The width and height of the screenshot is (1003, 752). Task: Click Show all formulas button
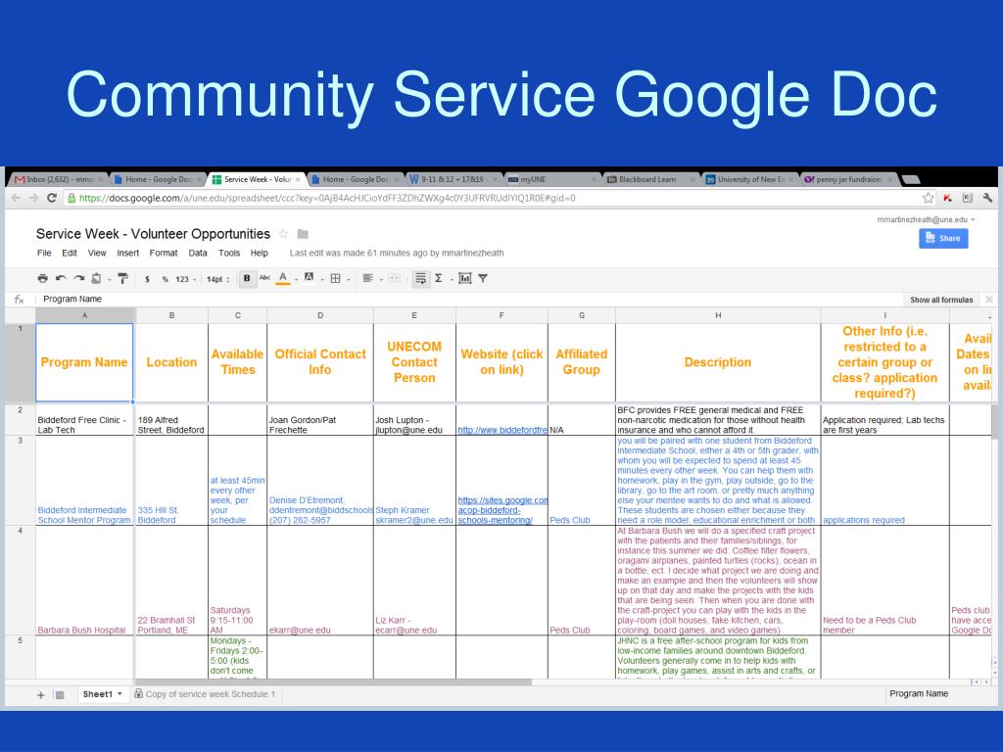(941, 300)
